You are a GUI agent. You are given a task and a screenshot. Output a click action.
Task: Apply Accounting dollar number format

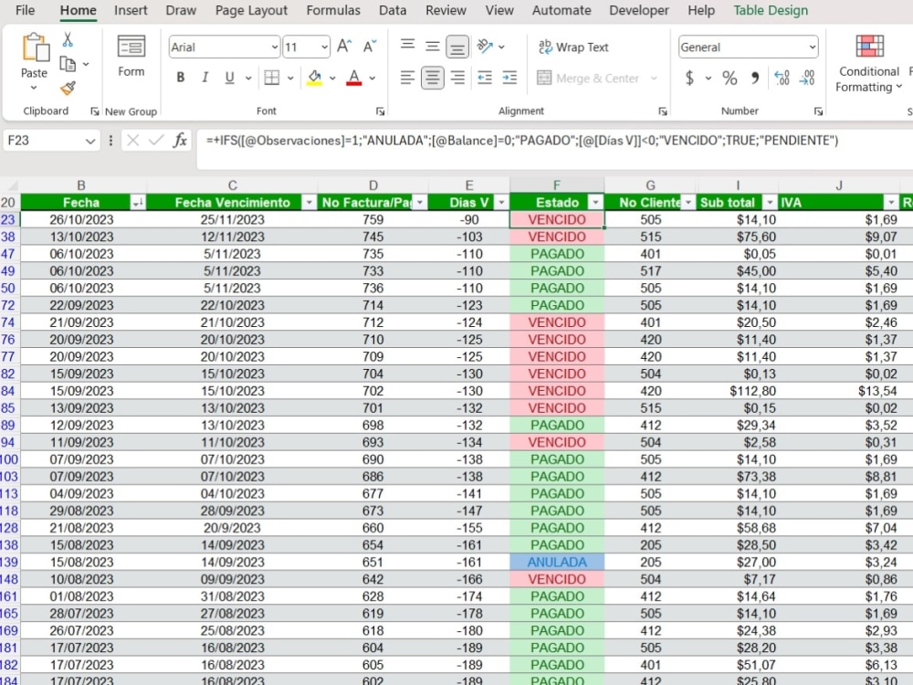click(689, 78)
